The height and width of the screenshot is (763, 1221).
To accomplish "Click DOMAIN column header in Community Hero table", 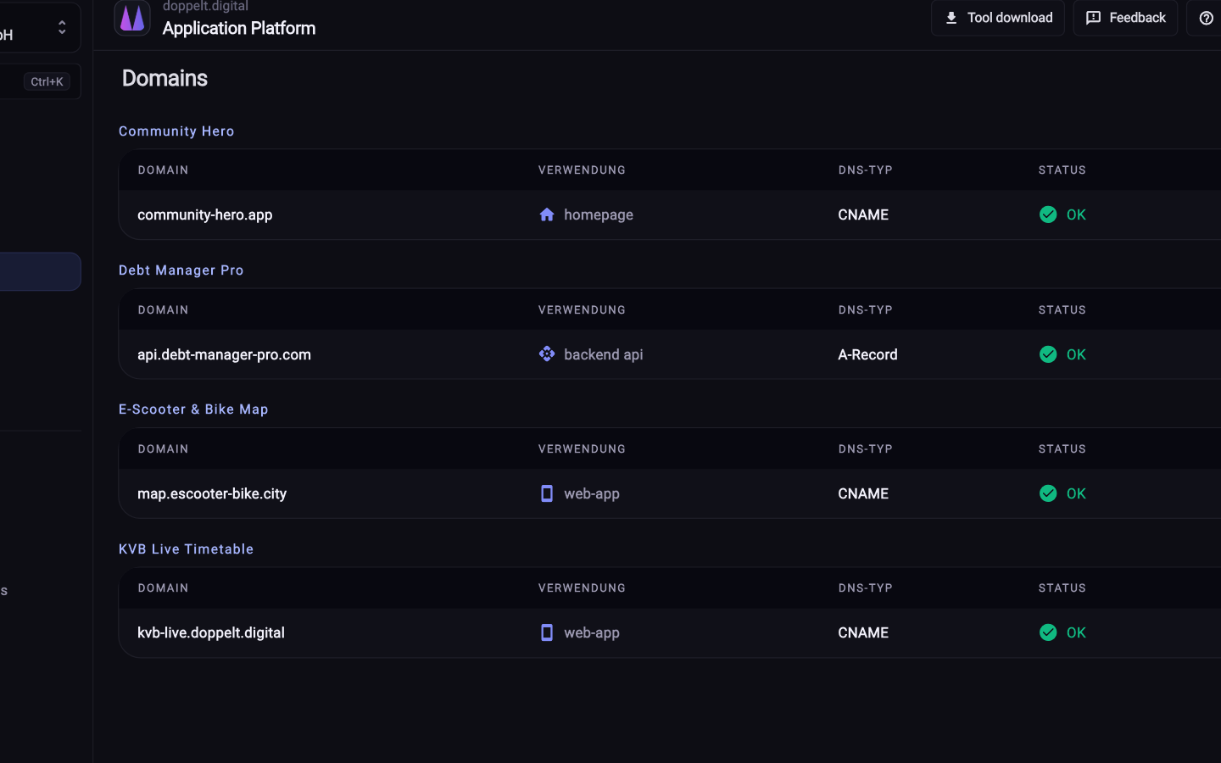I will (164, 170).
